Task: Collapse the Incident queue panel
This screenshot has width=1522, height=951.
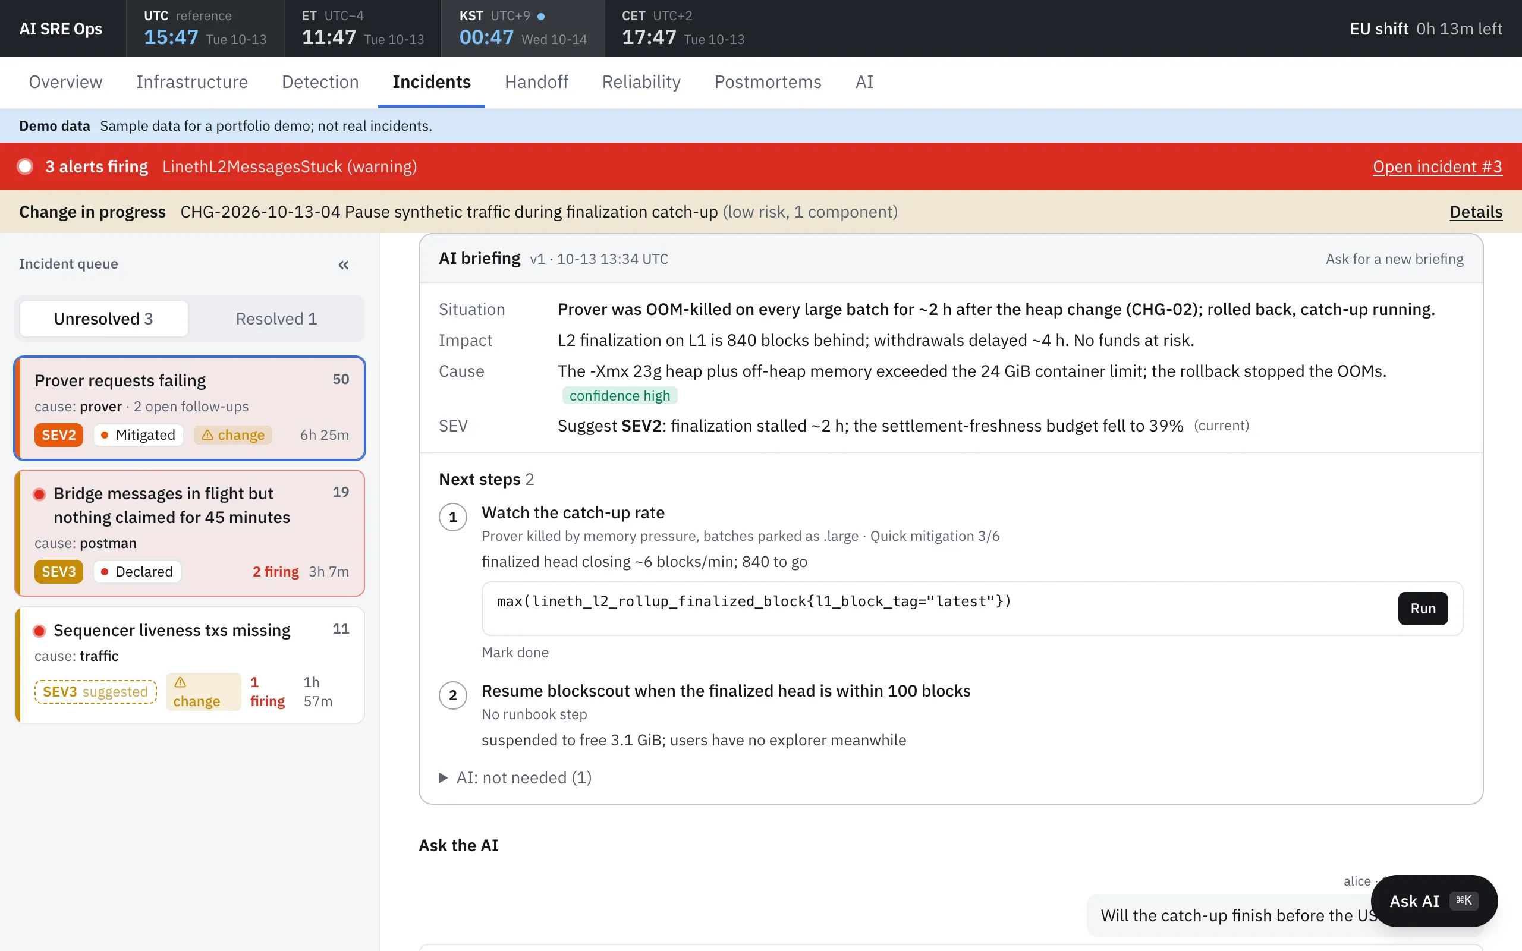Action: pyautogui.click(x=344, y=265)
